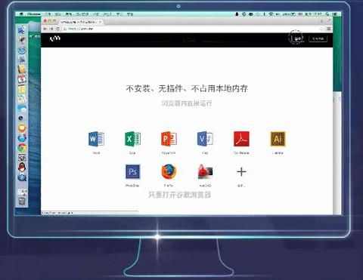
Task: Bookmark the page with the star icon
Action: 321,29
